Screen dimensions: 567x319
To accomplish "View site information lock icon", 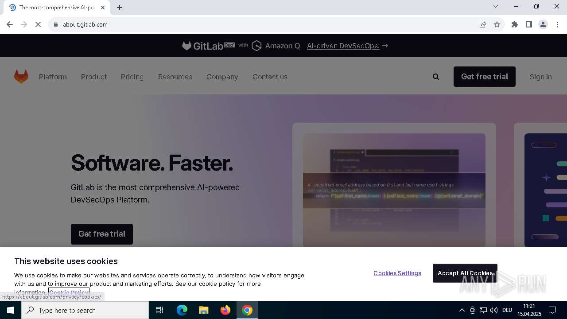I will [x=56, y=24].
